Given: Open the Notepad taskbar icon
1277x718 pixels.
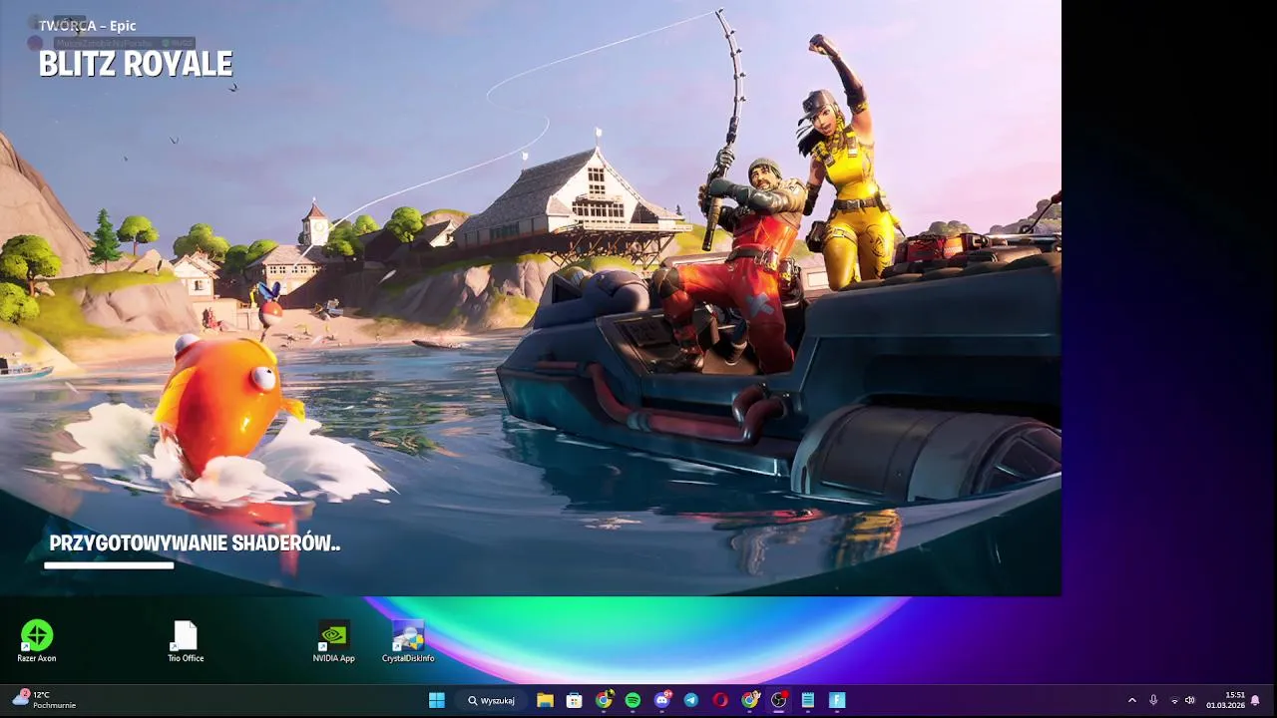Looking at the screenshot, I should [807, 700].
